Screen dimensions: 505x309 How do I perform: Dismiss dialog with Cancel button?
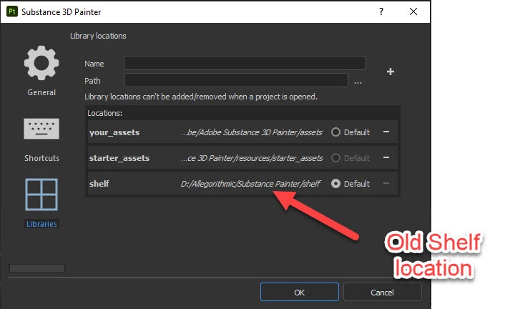pos(382,293)
